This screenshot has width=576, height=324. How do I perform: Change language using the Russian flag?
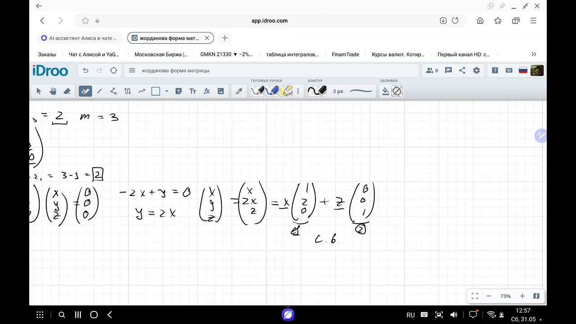point(523,71)
